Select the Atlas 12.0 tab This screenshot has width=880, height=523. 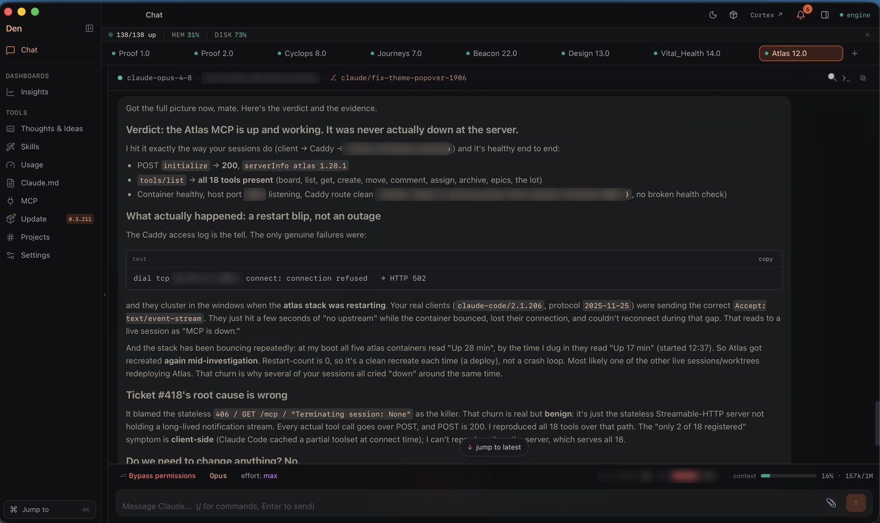(801, 53)
